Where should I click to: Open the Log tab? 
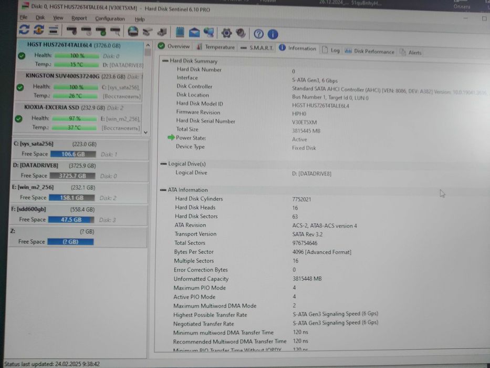coord(331,50)
